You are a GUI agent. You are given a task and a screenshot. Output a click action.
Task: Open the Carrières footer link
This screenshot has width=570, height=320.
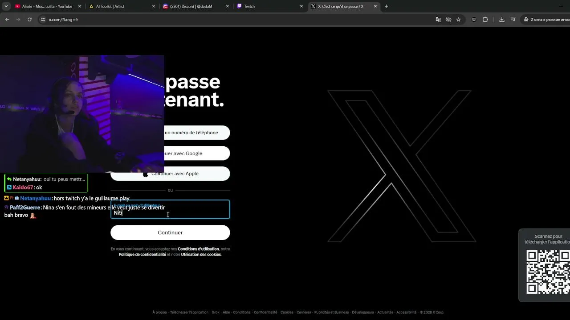coord(304,312)
